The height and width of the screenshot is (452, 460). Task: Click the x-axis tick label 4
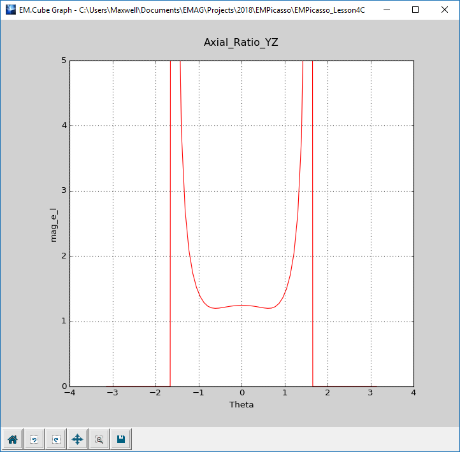click(x=413, y=393)
